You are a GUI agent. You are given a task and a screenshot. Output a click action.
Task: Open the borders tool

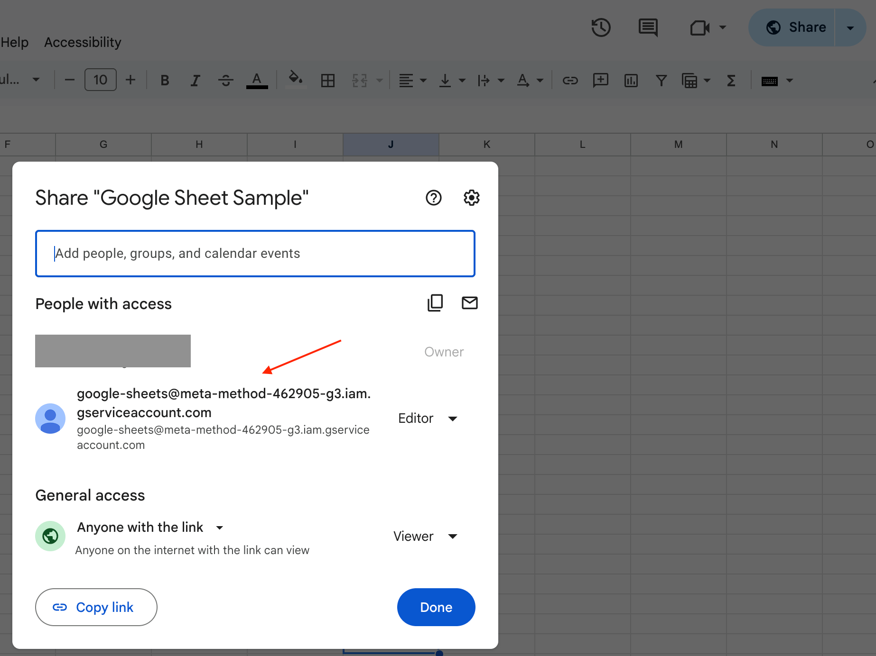pos(328,80)
